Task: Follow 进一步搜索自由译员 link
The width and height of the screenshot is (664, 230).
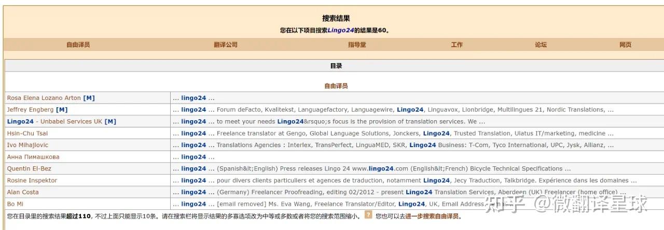Action: (x=432, y=217)
